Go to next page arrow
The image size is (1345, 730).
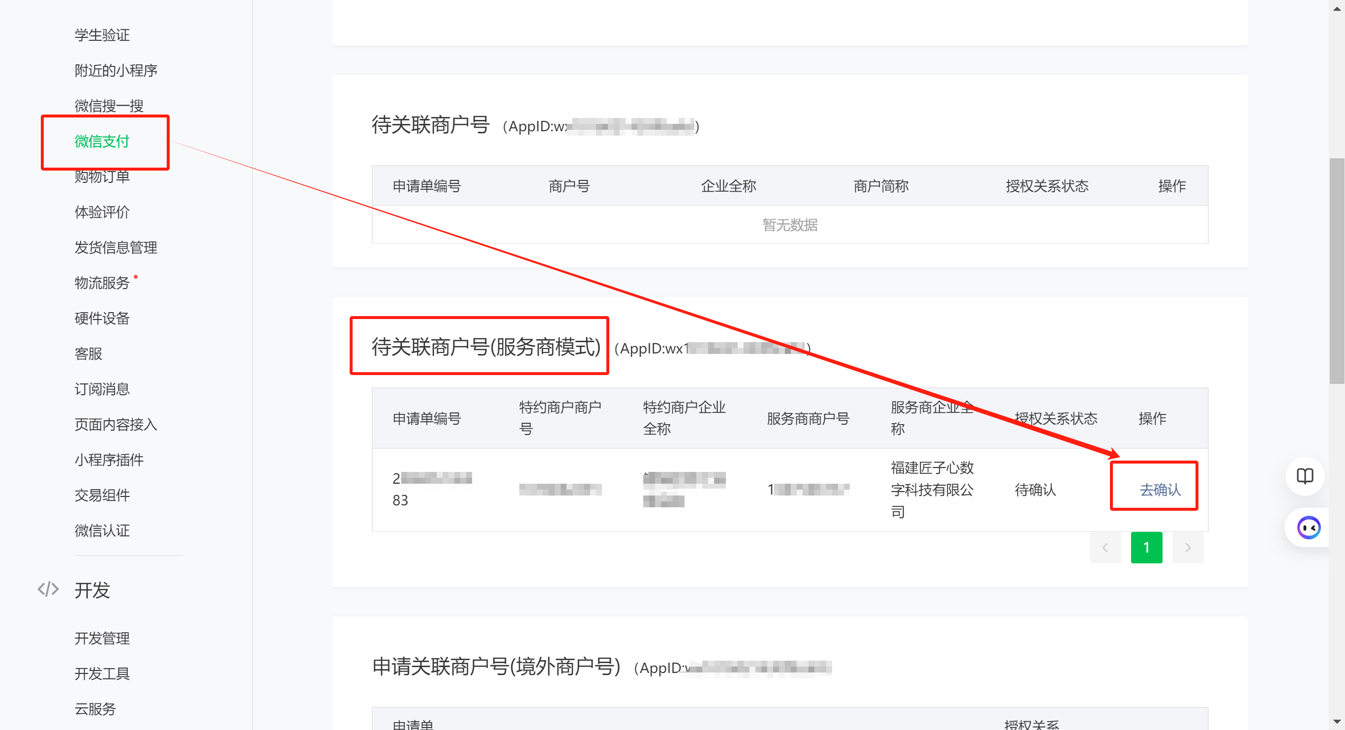point(1187,547)
